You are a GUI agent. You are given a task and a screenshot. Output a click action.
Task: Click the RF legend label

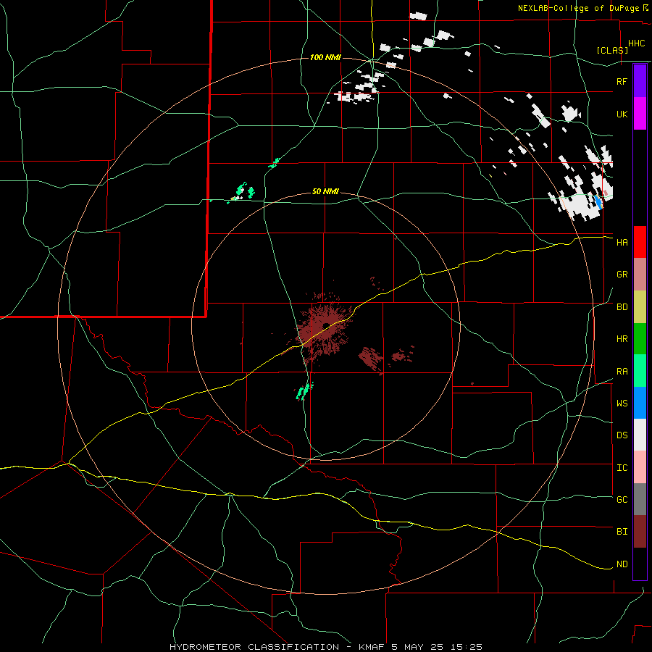point(622,81)
